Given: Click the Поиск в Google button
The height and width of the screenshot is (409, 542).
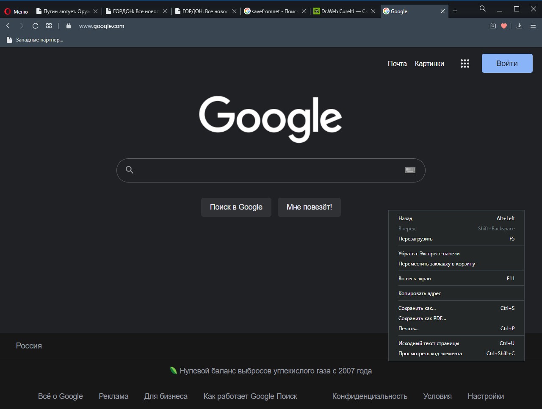Looking at the screenshot, I should pos(236,207).
